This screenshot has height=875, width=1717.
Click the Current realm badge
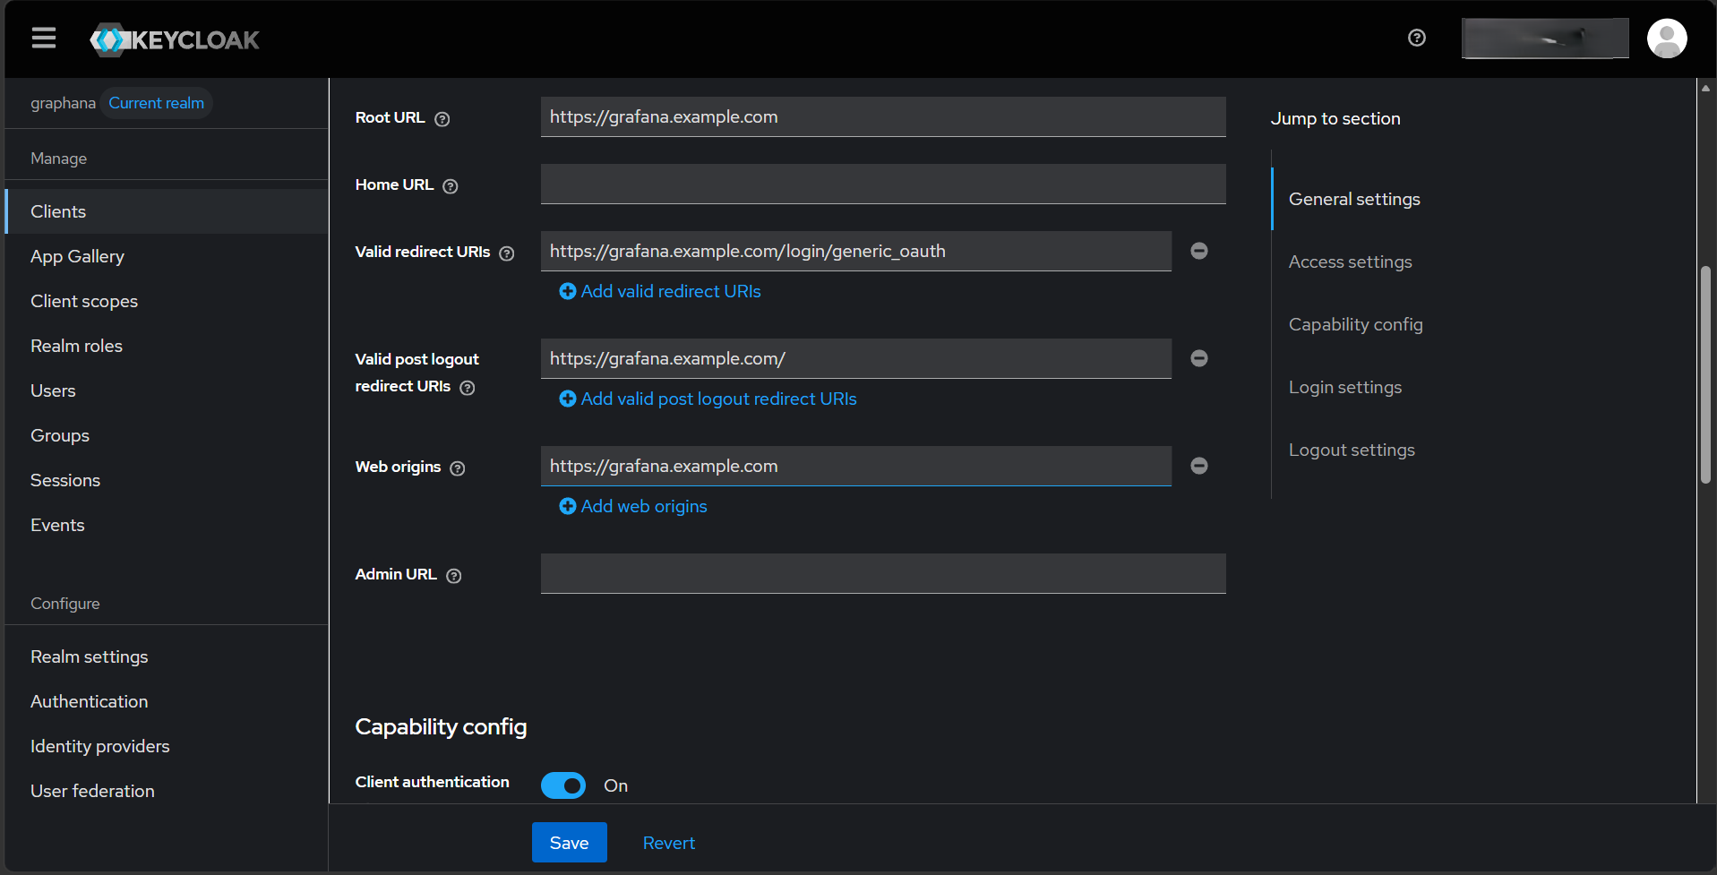pyautogui.click(x=156, y=103)
